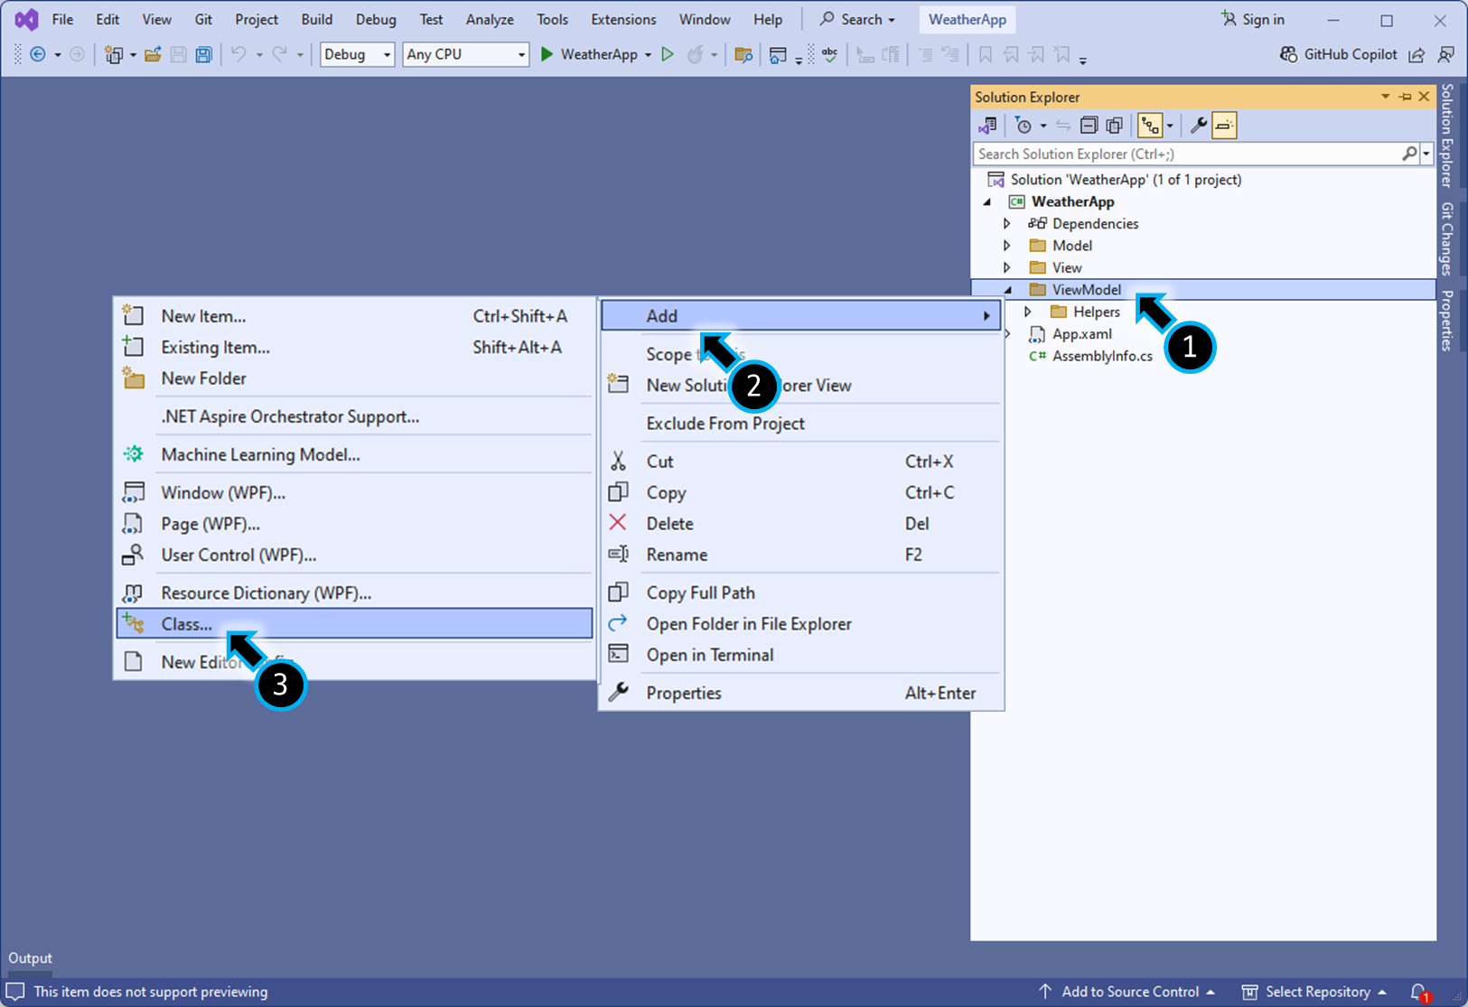Click Properties in the context menu

(x=801, y=694)
